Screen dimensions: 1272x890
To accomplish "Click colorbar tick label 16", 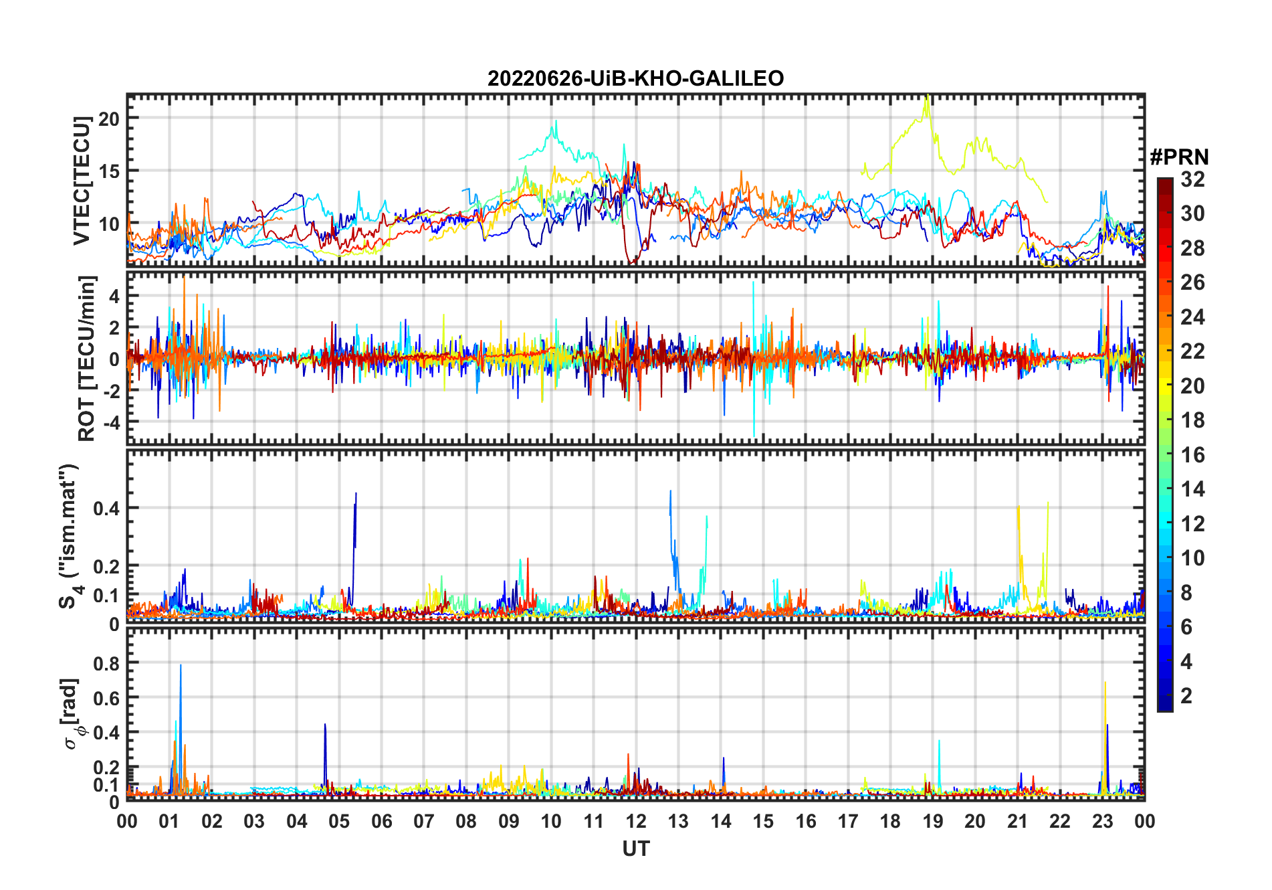I will 1192,454.
